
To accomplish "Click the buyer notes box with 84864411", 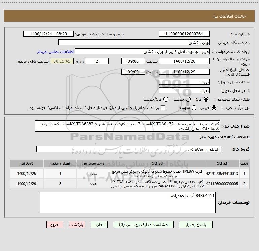I will (127, 202).
